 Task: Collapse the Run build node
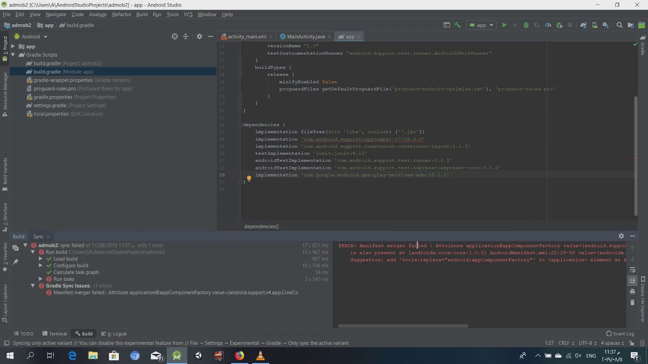click(x=33, y=252)
